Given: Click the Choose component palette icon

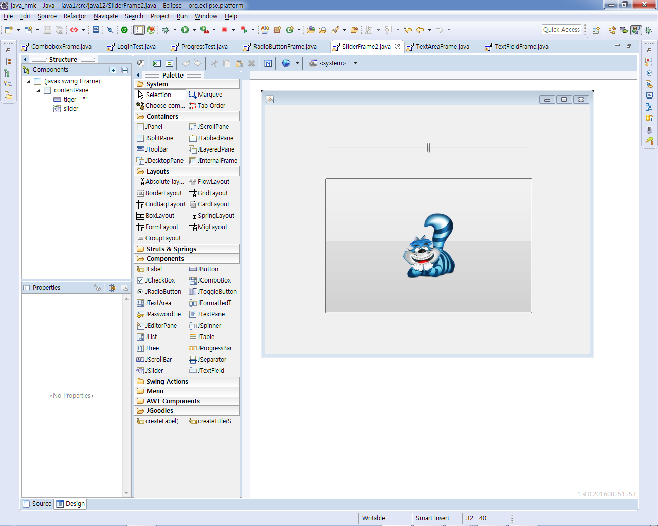Looking at the screenshot, I should [161, 106].
